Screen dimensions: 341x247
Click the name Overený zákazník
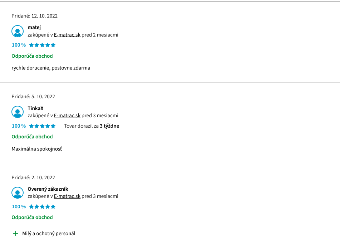(48, 189)
